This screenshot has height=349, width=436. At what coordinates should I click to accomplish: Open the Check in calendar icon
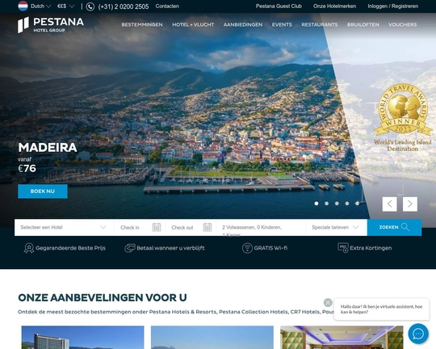point(157,227)
